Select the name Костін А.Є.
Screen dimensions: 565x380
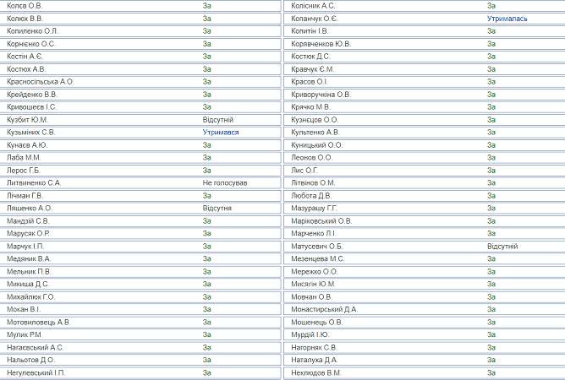click(25, 57)
